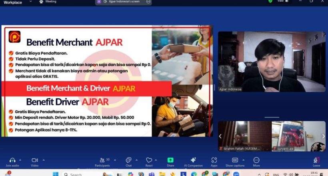This screenshot has width=328, height=176.
Task: Expand the Participants options caret
Action: (x=115, y=160)
